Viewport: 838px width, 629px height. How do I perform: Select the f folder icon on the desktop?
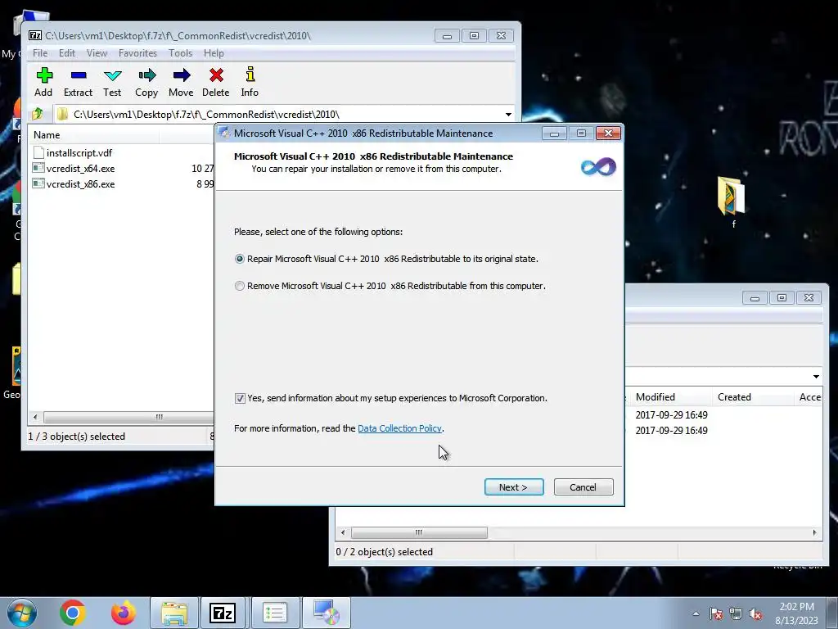[x=732, y=197]
